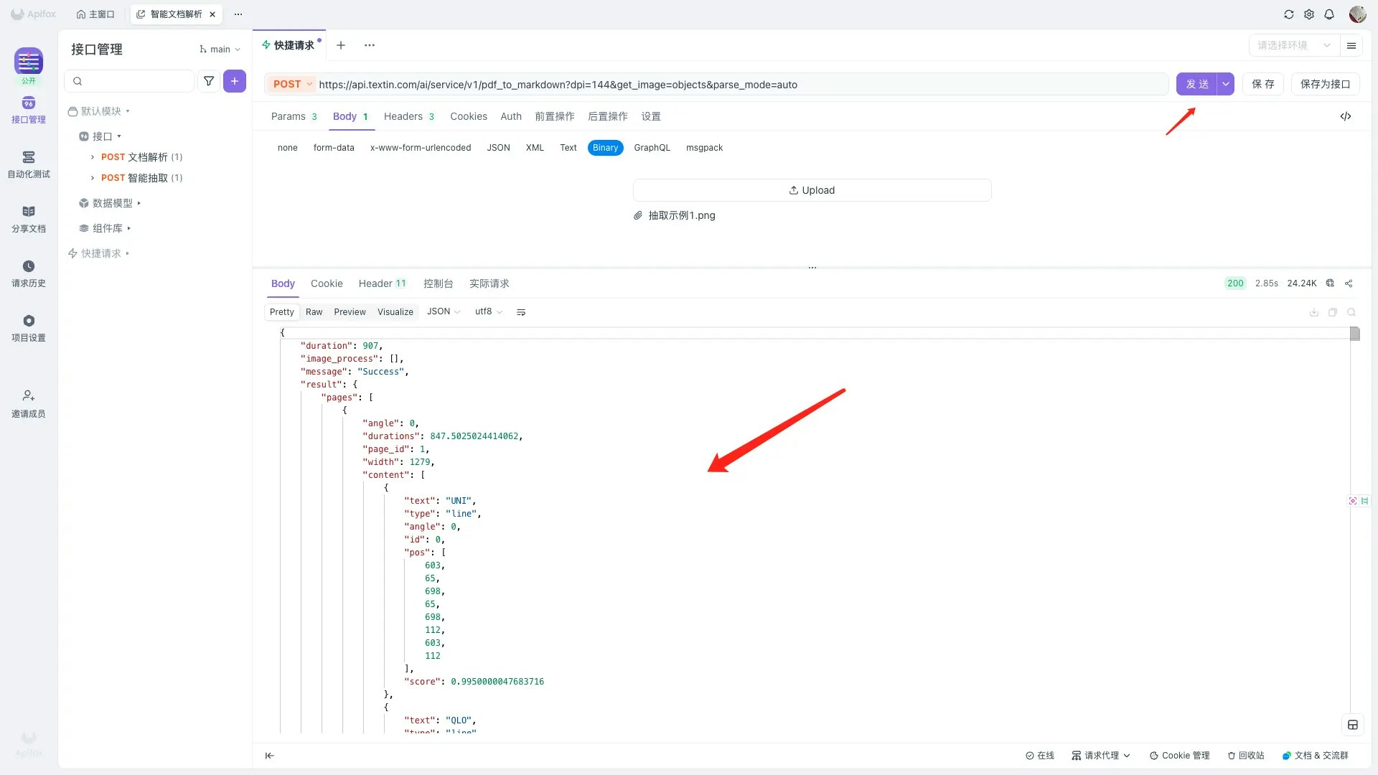The height and width of the screenshot is (775, 1378).
Task: Open the POST method dropdown
Action: click(x=293, y=85)
